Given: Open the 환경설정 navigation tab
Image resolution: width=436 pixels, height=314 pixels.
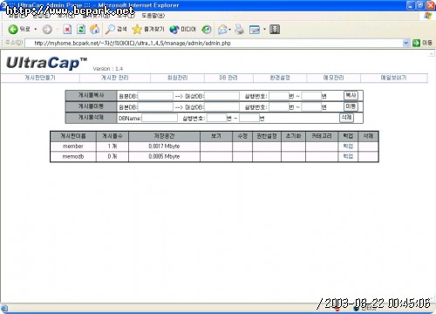Looking at the screenshot, I should 280,78.
